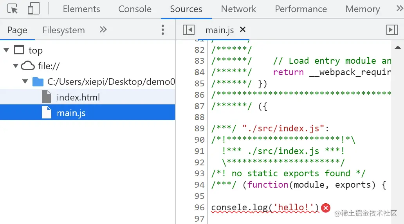
Task: Click the blue folder icon for C:/Users/xiepi
Action: [x=38, y=81]
